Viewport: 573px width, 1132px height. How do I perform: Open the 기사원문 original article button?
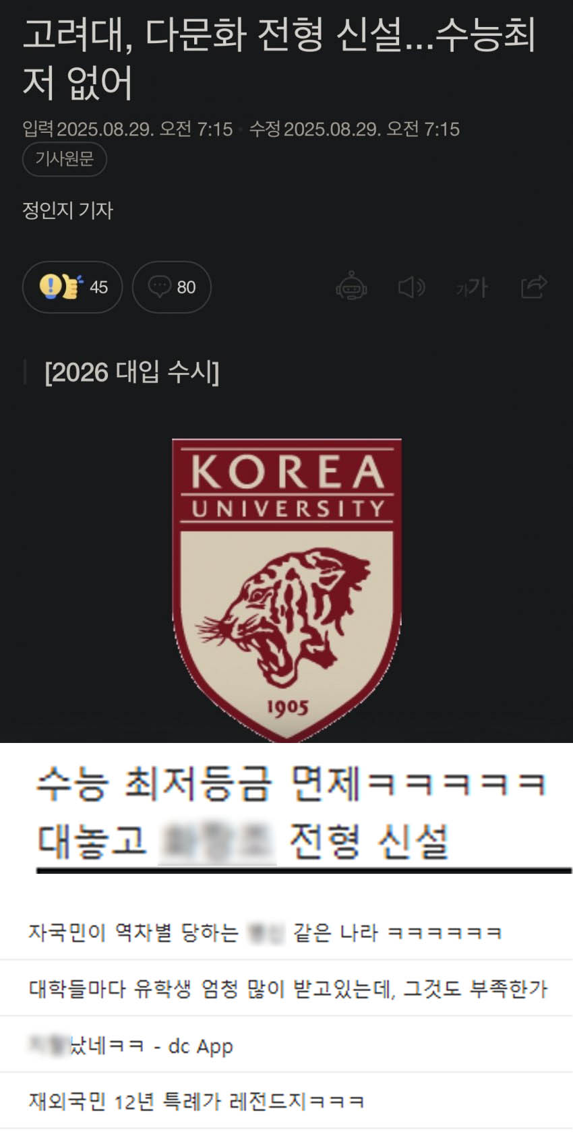tap(65, 159)
